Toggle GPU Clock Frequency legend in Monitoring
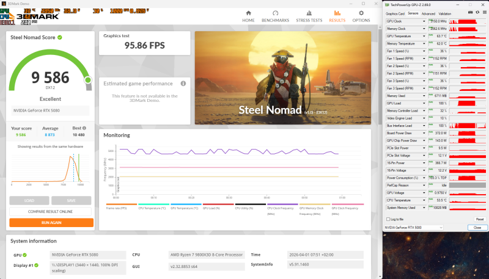Screen dimensions: 489x279 pos(347,209)
